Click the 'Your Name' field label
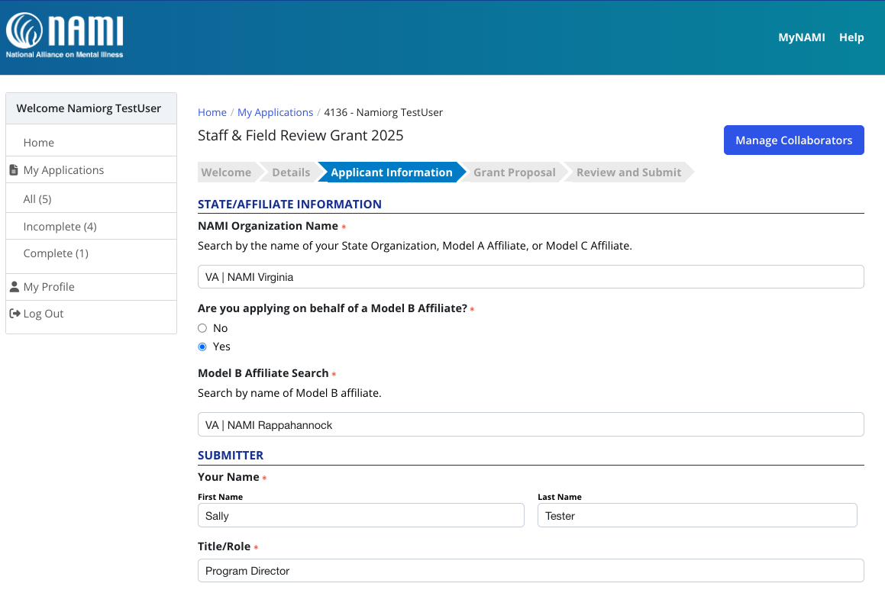The height and width of the screenshot is (593, 885). click(228, 477)
